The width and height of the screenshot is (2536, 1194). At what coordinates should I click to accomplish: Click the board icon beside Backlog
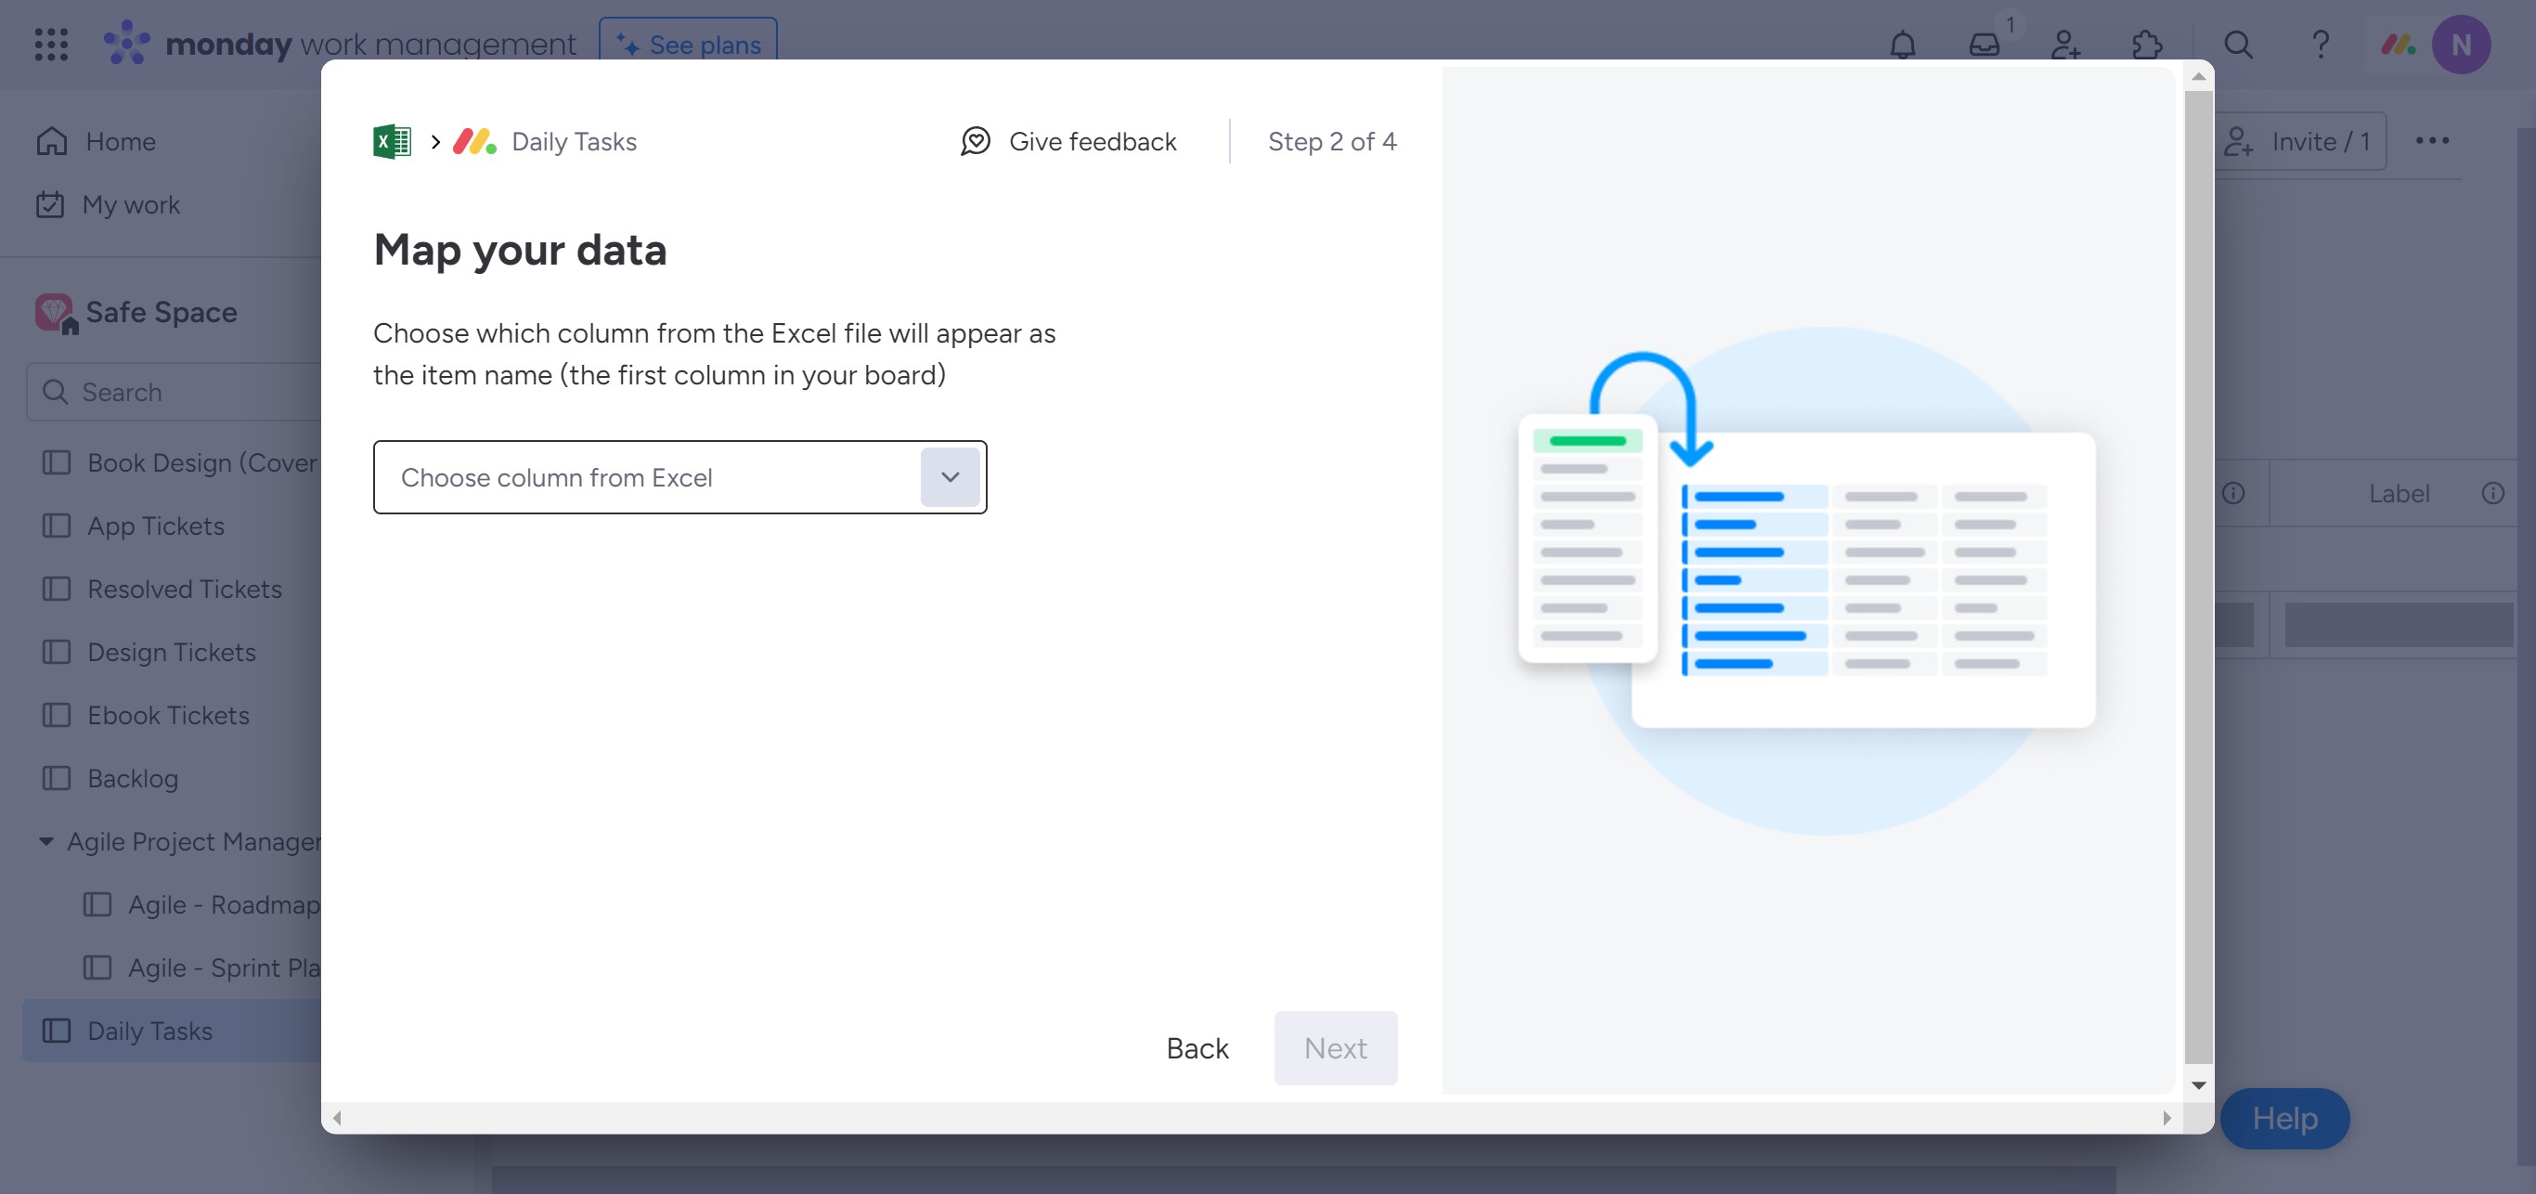(x=56, y=778)
